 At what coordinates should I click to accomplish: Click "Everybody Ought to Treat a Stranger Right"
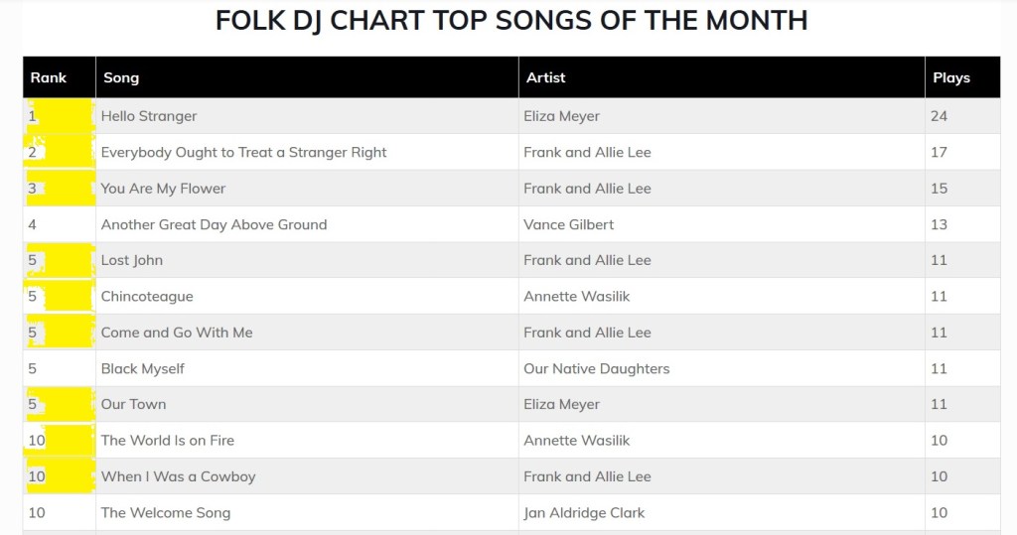point(243,152)
